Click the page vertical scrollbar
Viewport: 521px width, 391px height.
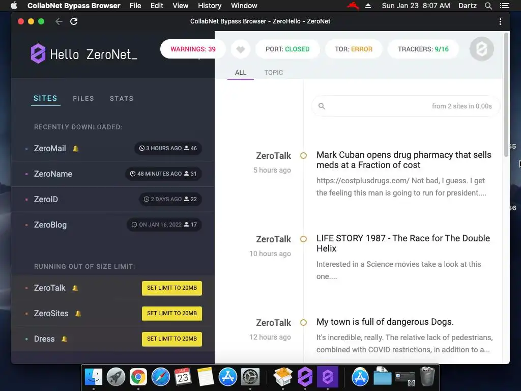pos(506,95)
